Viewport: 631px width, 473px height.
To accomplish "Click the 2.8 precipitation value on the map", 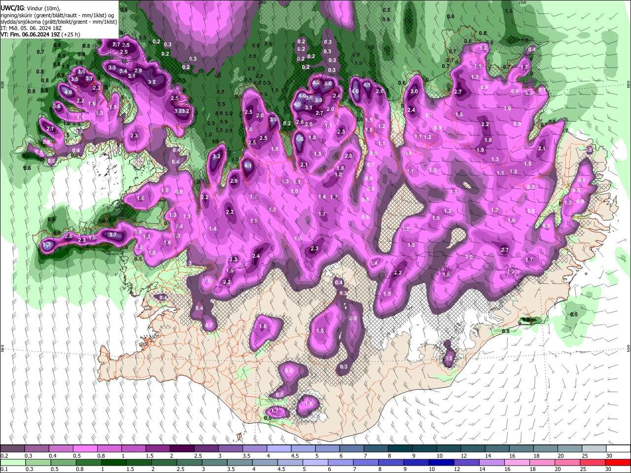I will click(x=380, y=91).
